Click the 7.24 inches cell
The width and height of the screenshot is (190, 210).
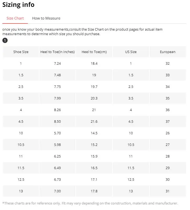tap(57, 64)
